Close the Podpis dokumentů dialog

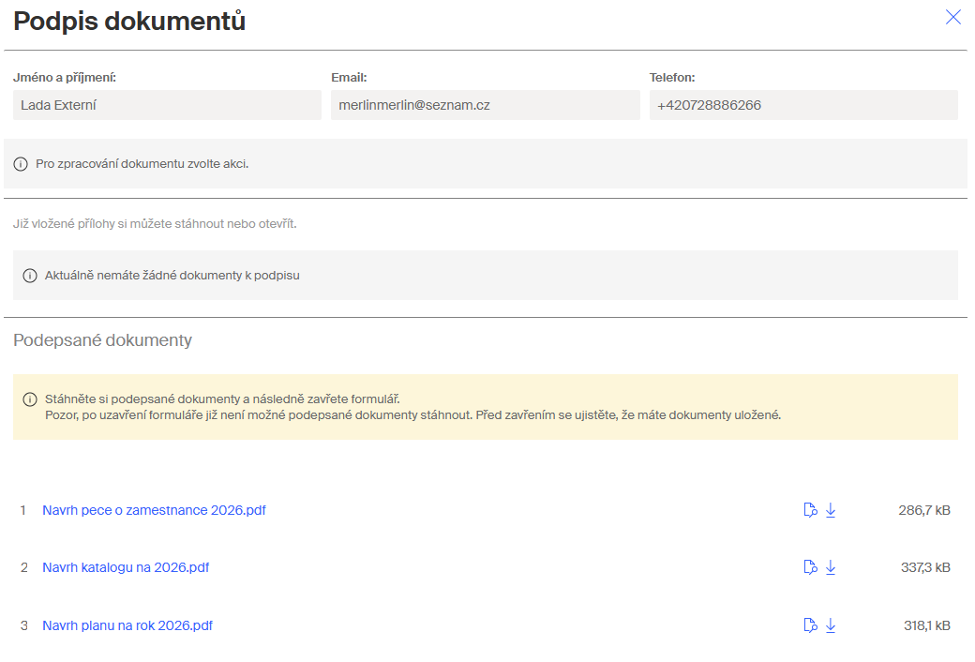point(952,17)
